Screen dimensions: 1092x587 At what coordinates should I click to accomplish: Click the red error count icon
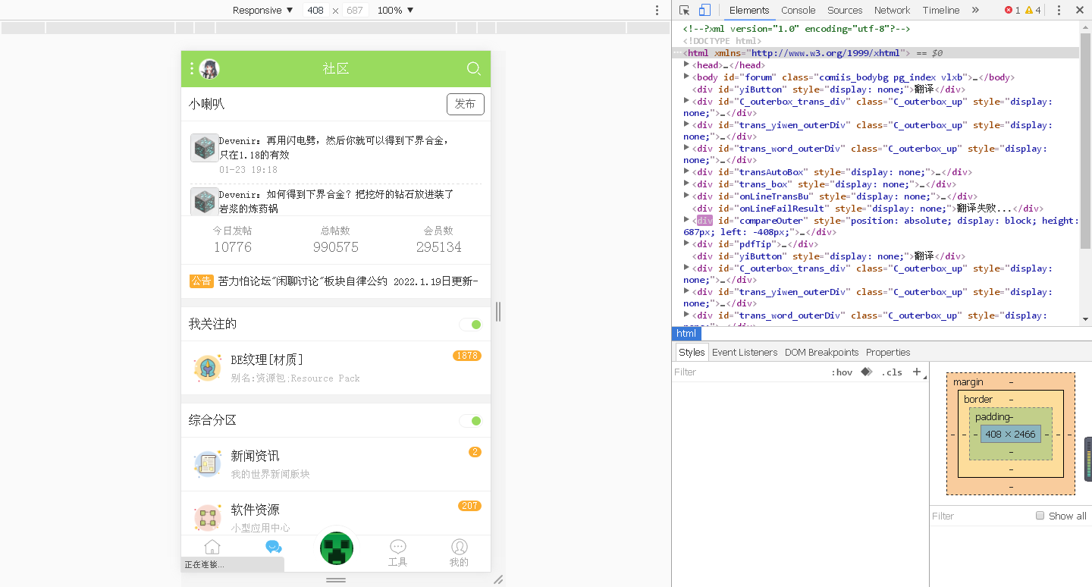pyautogui.click(x=1008, y=10)
